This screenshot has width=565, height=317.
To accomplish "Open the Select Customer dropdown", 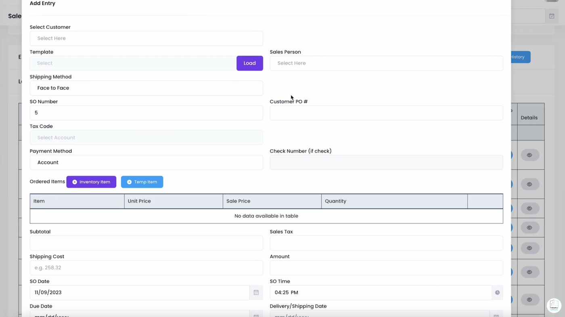I will point(146,38).
